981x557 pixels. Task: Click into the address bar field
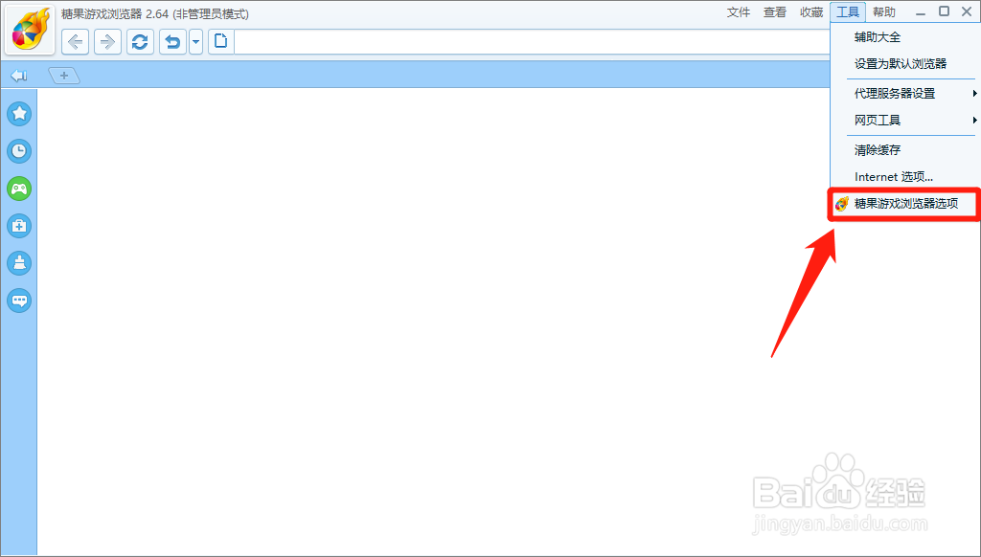click(532, 42)
